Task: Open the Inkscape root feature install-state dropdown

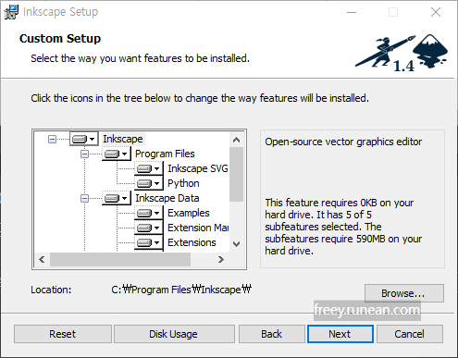Action: coord(84,139)
